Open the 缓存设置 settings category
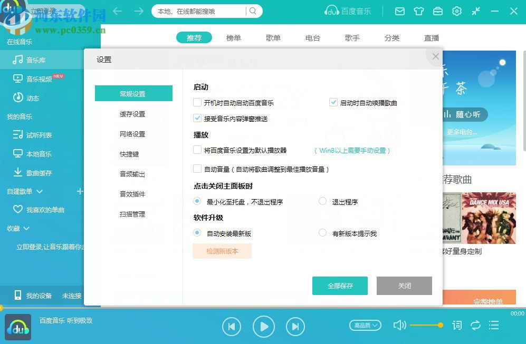Image resolution: width=526 pixels, height=344 pixels. point(133,113)
